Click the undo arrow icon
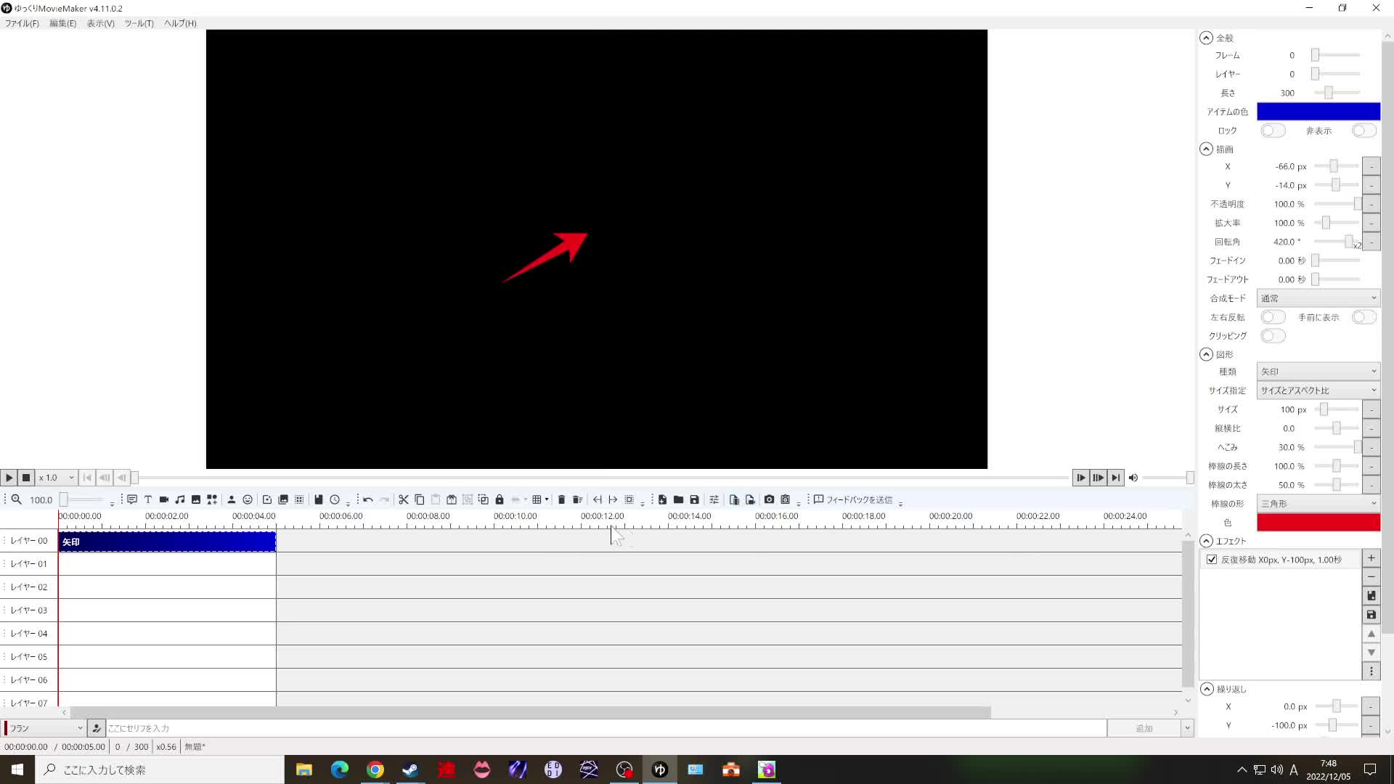 coord(368,499)
